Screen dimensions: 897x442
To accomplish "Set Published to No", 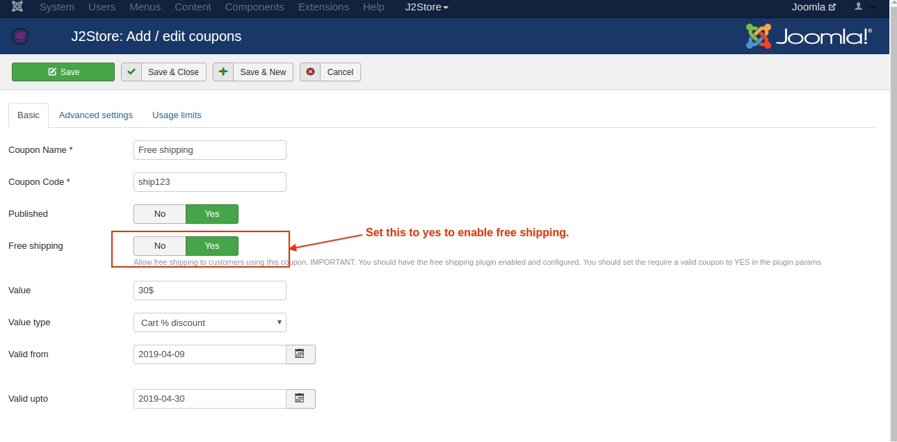I will [160, 214].
